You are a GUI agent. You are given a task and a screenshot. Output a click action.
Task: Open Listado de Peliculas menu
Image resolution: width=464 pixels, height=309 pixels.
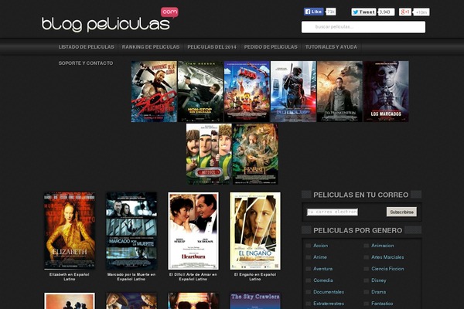[x=86, y=47]
